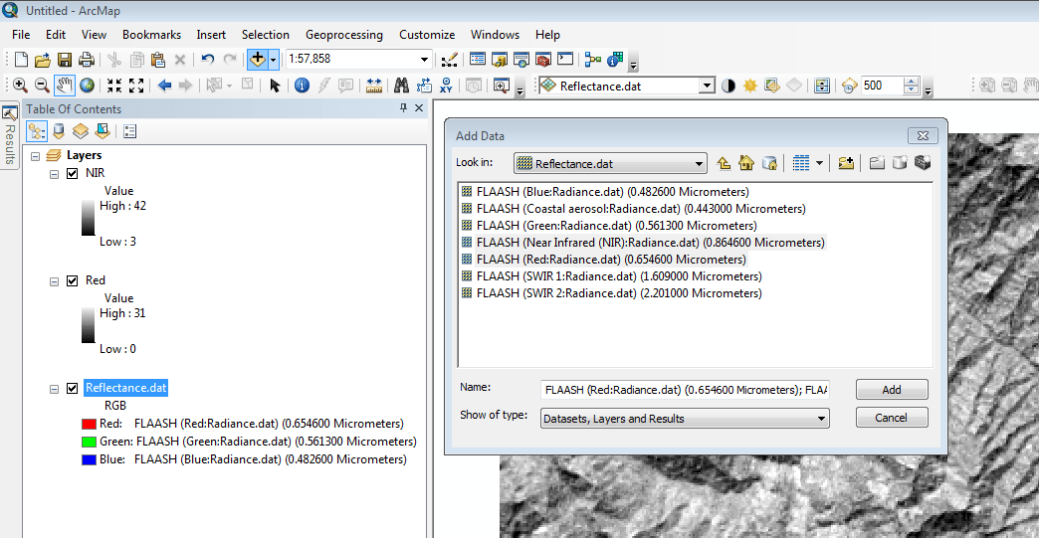Open the Add Data dropdown arrow
Screen dimensions: 1039x538
tap(273, 60)
